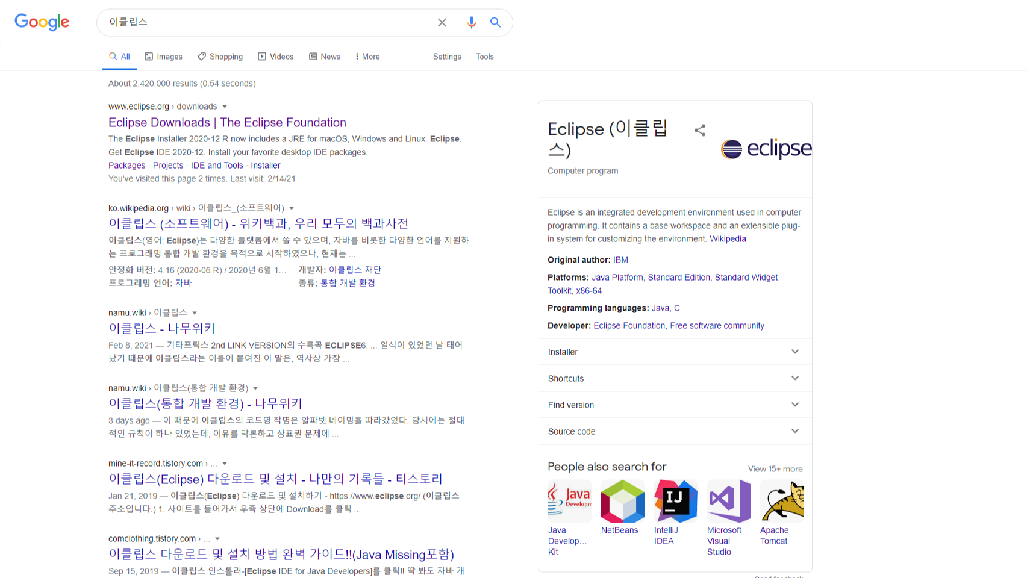Click the Google logo
1027x578 pixels.
point(42,22)
